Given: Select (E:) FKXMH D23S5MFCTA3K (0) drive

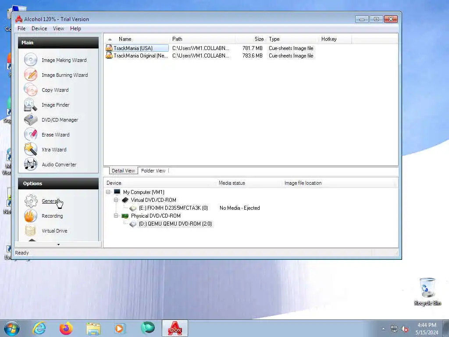Looking at the screenshot, I should tap(173, 208).
